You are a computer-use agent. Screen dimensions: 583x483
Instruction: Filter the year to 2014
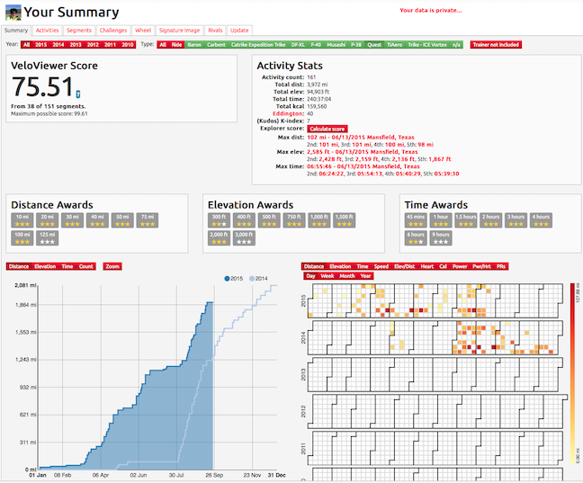point(58,45)
